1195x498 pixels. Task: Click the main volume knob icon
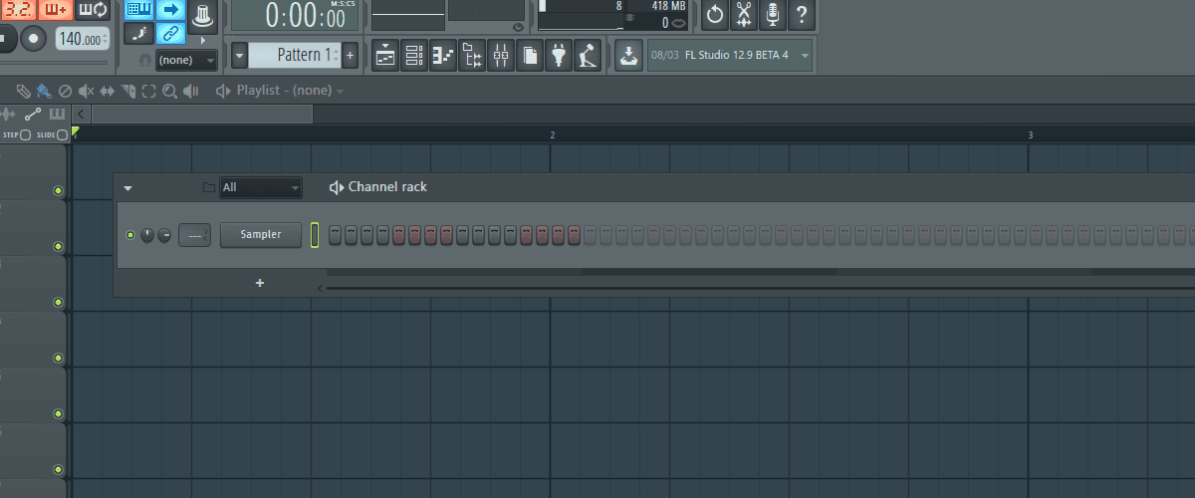coord(203,16)
